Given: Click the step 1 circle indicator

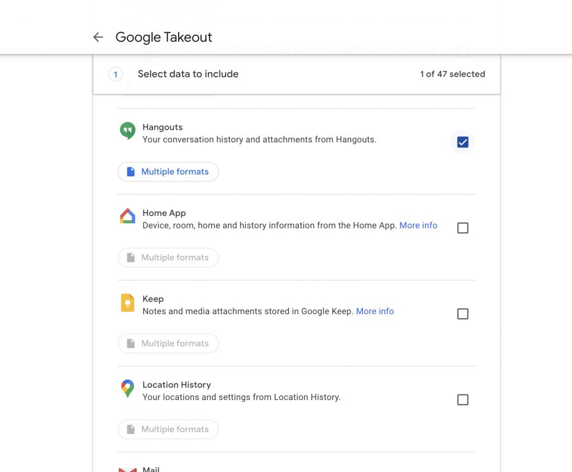Looking at the screenshot, I should pos(116,74).
